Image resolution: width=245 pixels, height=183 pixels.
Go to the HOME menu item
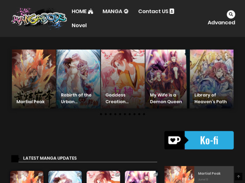[82, 11]
